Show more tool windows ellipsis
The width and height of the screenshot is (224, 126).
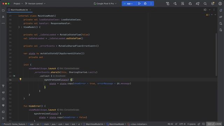pyautogui.click(x=3, y=23)
